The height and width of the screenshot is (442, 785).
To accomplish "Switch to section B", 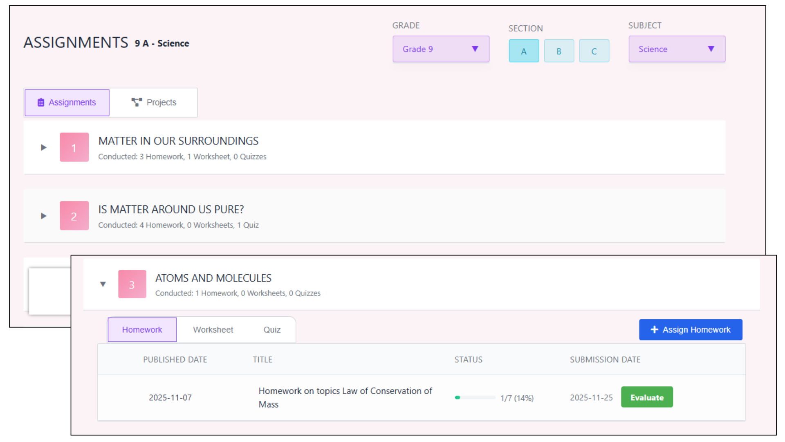I will point(559,51).
